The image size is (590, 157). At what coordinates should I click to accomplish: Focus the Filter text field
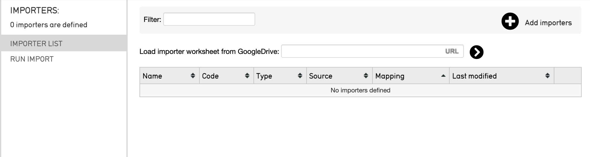click(209, 19)
